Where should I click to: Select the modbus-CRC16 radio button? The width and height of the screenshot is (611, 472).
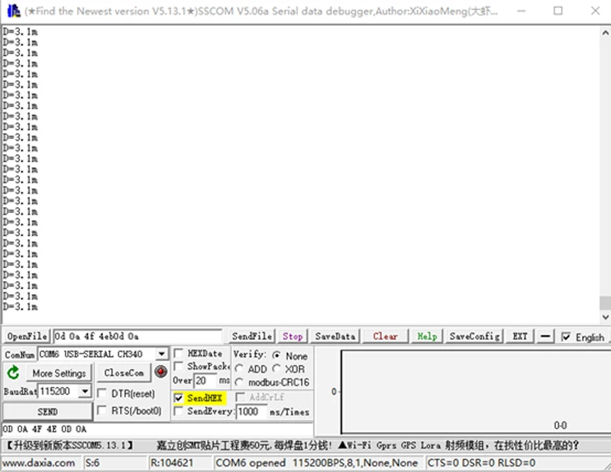[x=239, y=383]
